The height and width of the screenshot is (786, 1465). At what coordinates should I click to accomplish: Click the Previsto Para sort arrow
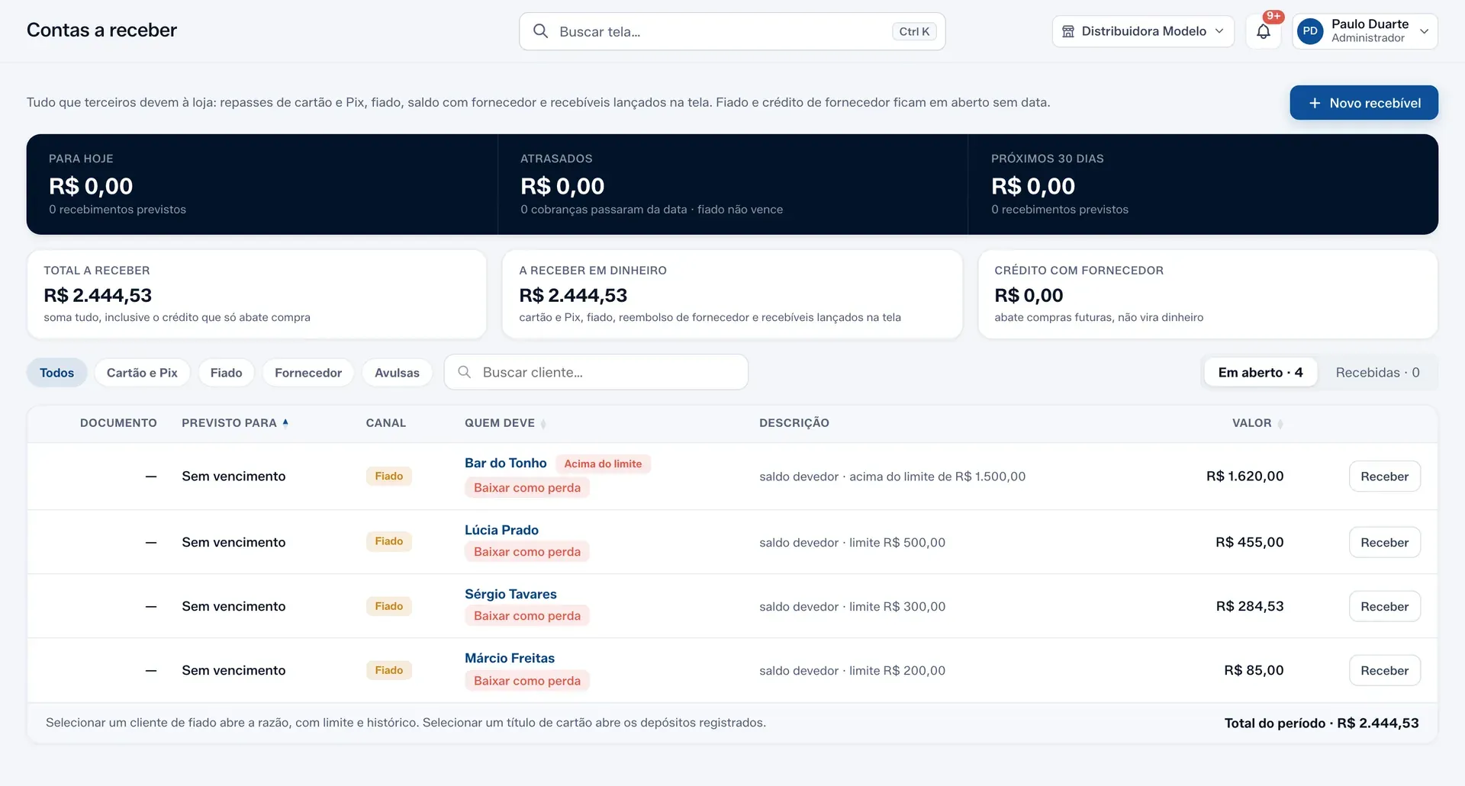tap(285, 422)
